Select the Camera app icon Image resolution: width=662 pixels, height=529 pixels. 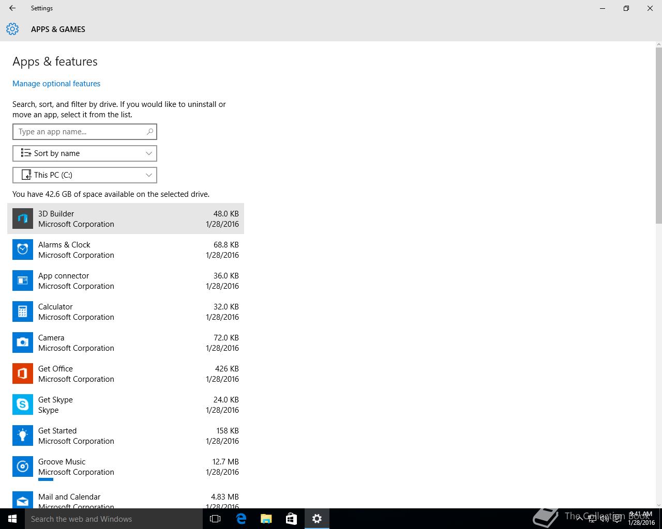coord(23,343)
